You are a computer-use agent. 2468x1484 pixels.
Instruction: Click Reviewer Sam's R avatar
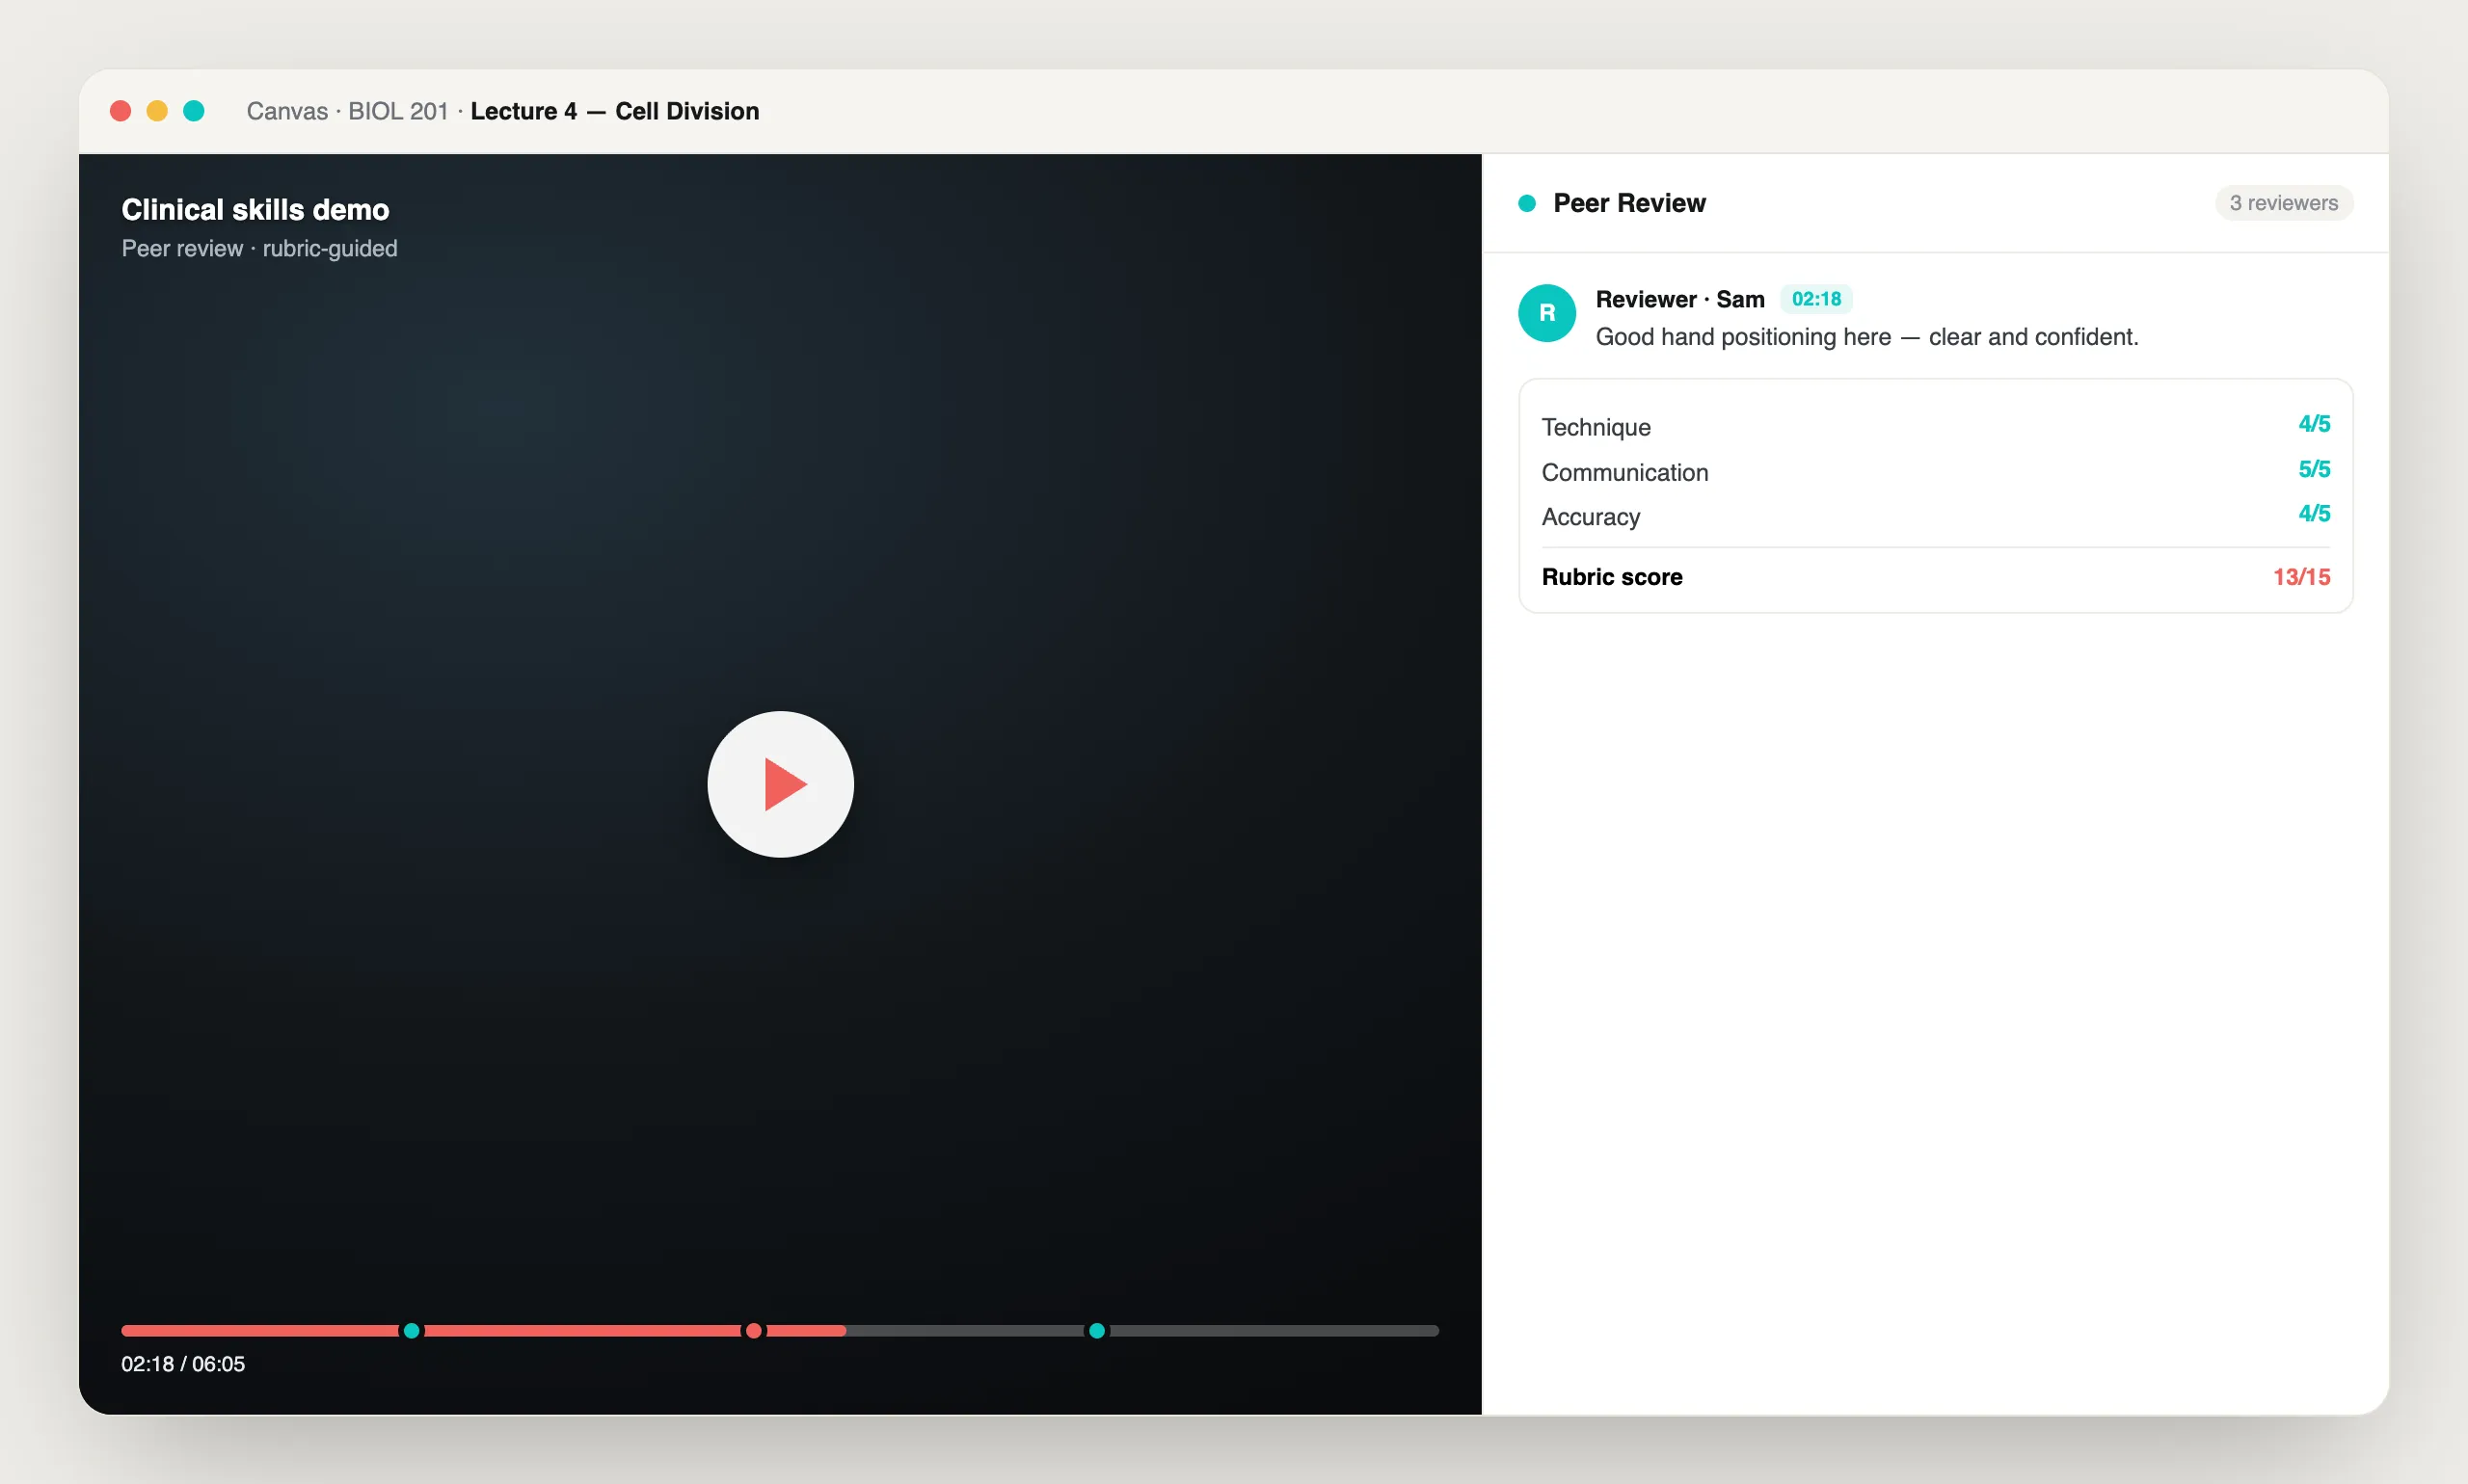tap(1546, 313)
